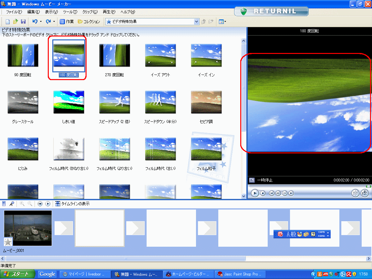Stop the preview playback
This screenshot has height=279, width=372.
pos(263,193)
